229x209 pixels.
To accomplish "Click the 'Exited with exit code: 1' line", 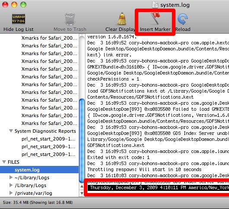I will point(118,157).
